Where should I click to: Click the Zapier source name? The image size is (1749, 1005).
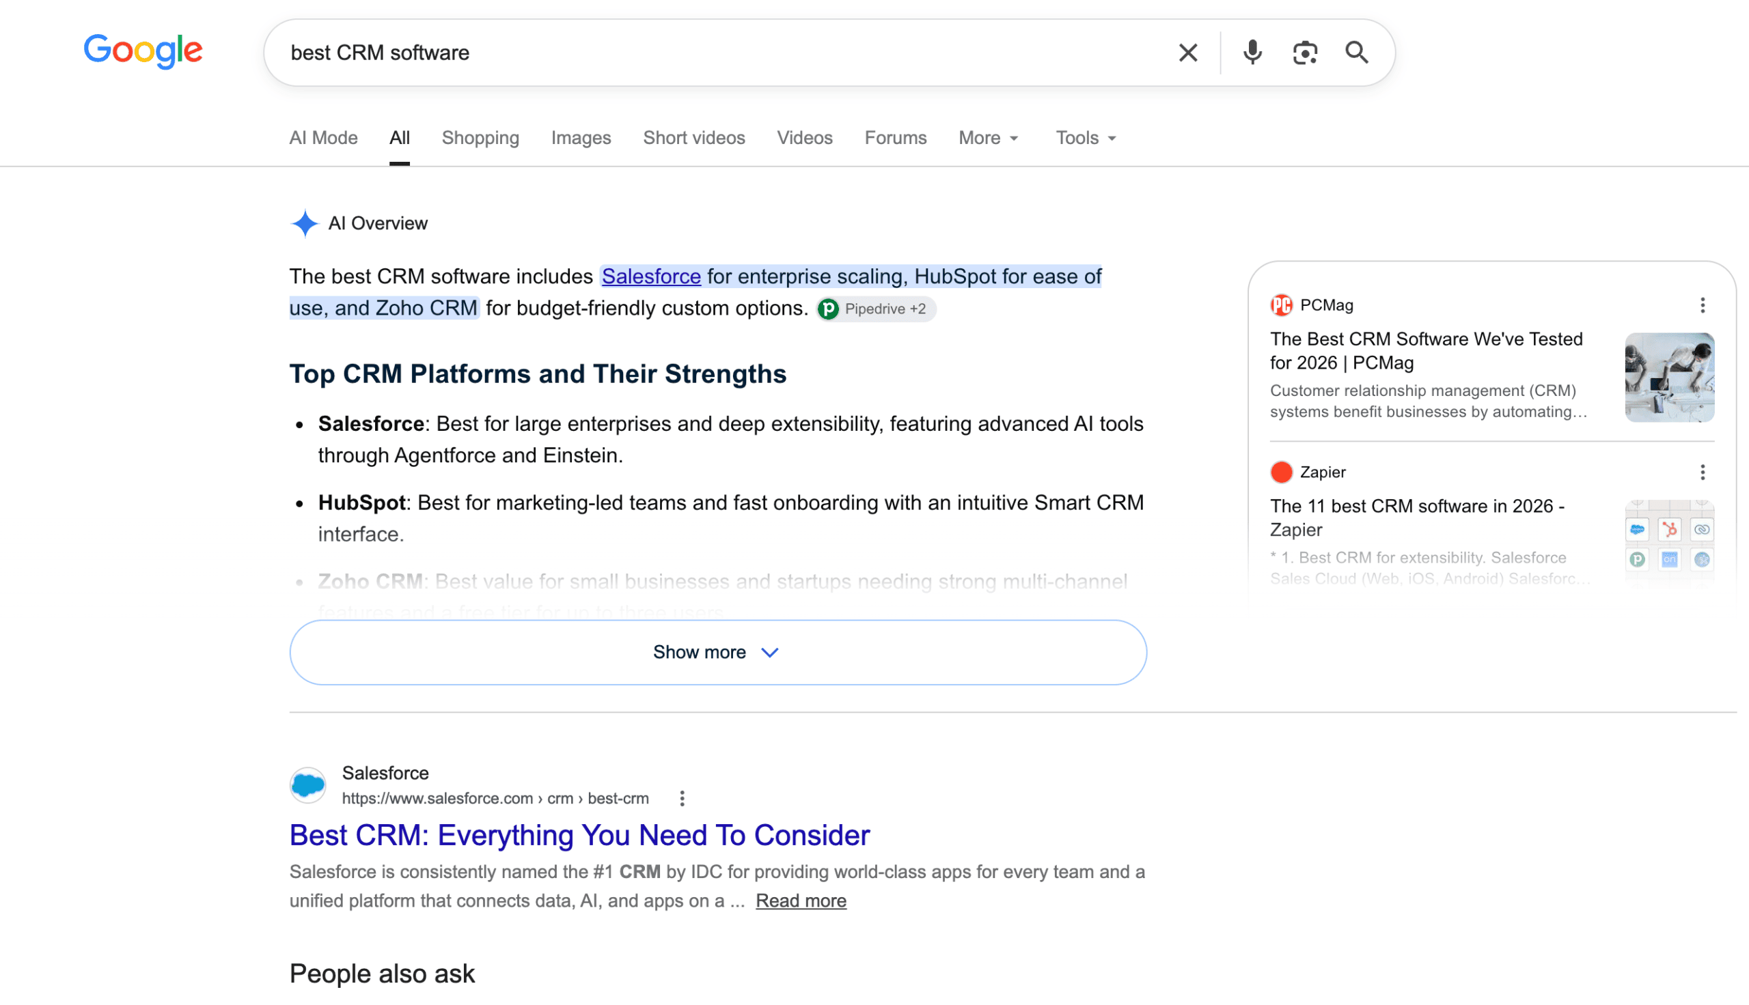tap(1322, 472)
